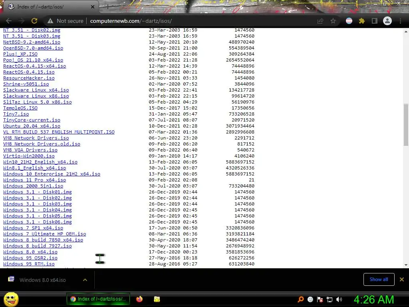Download Tiny7.iso
Screen dimensions: 409x307
(x=16, y=114)
